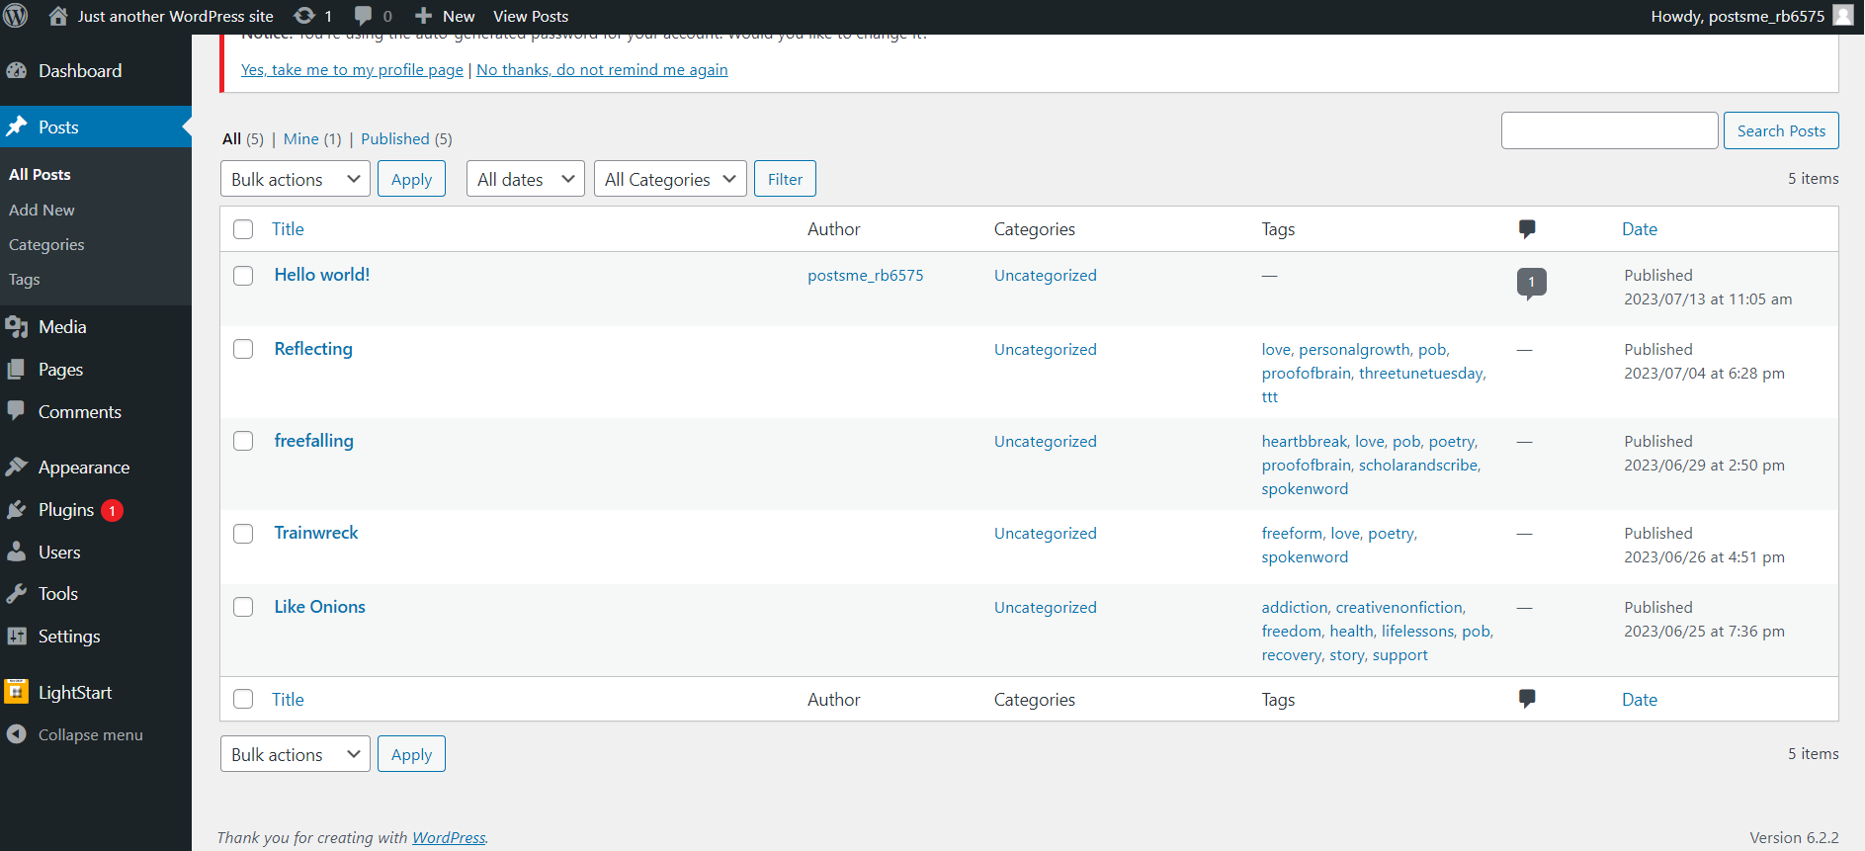Focus the search posts text field
Image resolution: width=1865 pixels, height=851 pixels.
pyautogui.click(x=1609, y=130)
